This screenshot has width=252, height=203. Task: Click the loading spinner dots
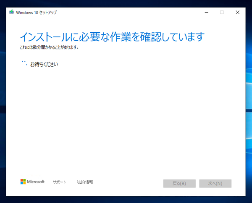(x=24, y=63)
